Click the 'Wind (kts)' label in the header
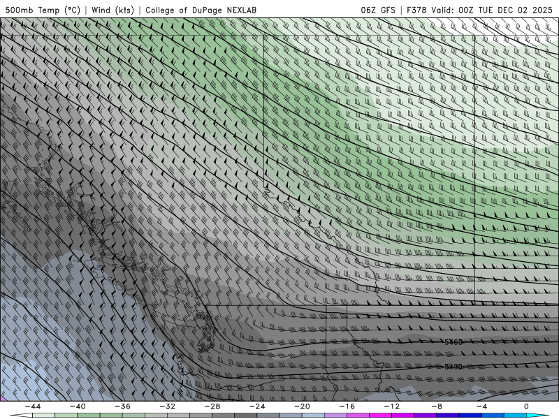The height and width of the screenshot is (419, 559). pos(112,10)
